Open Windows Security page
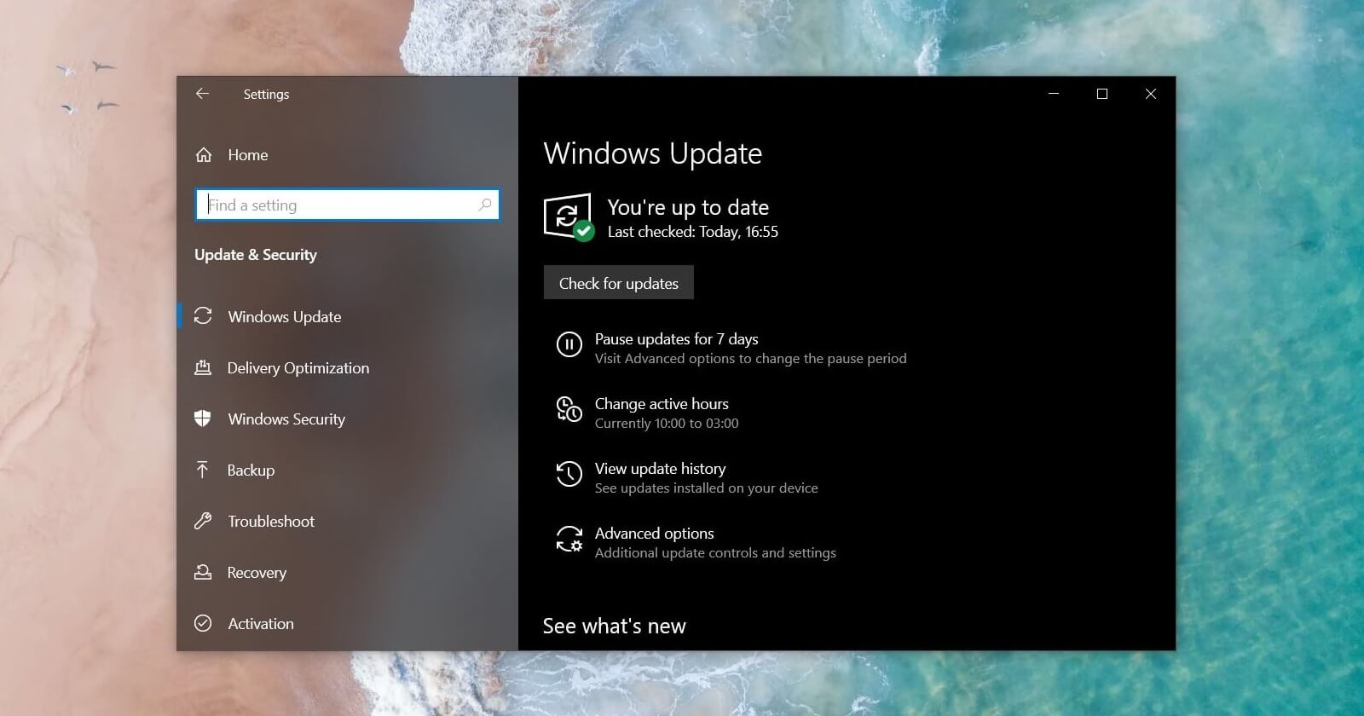1364x716 pixels. click(286, 419)
